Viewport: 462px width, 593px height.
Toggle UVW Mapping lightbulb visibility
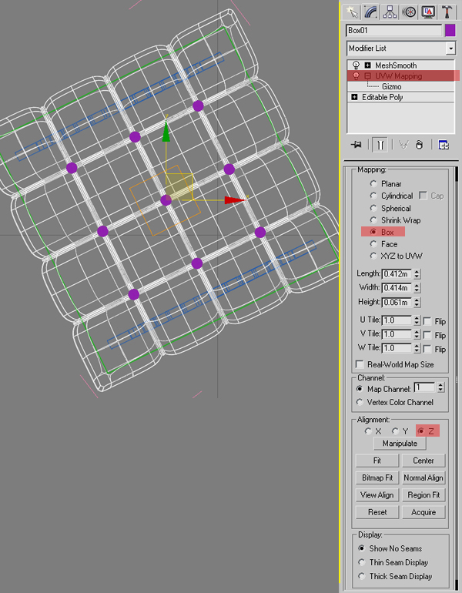click(356, 75)
